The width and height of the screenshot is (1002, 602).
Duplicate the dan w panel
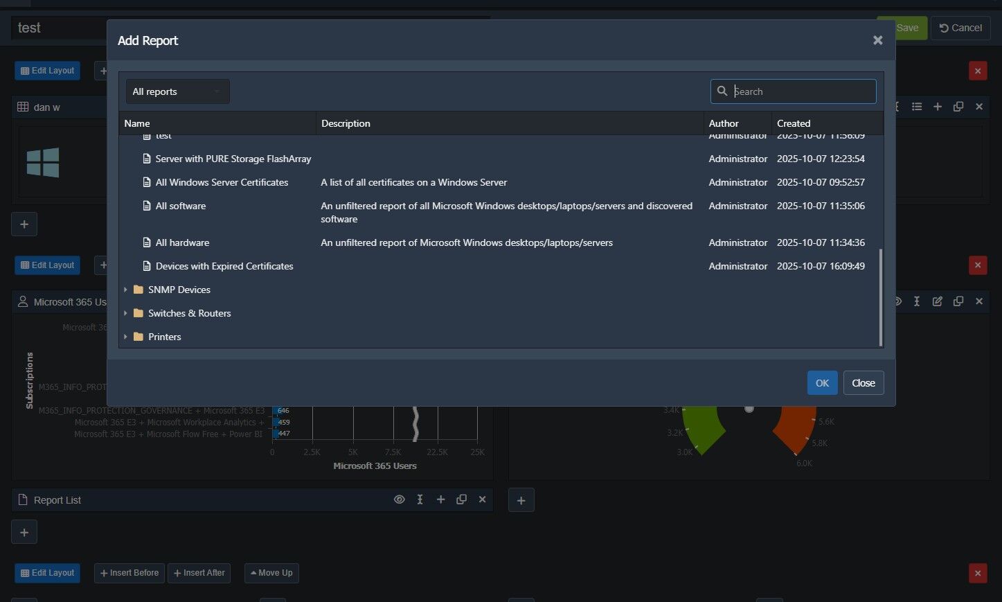958,107
